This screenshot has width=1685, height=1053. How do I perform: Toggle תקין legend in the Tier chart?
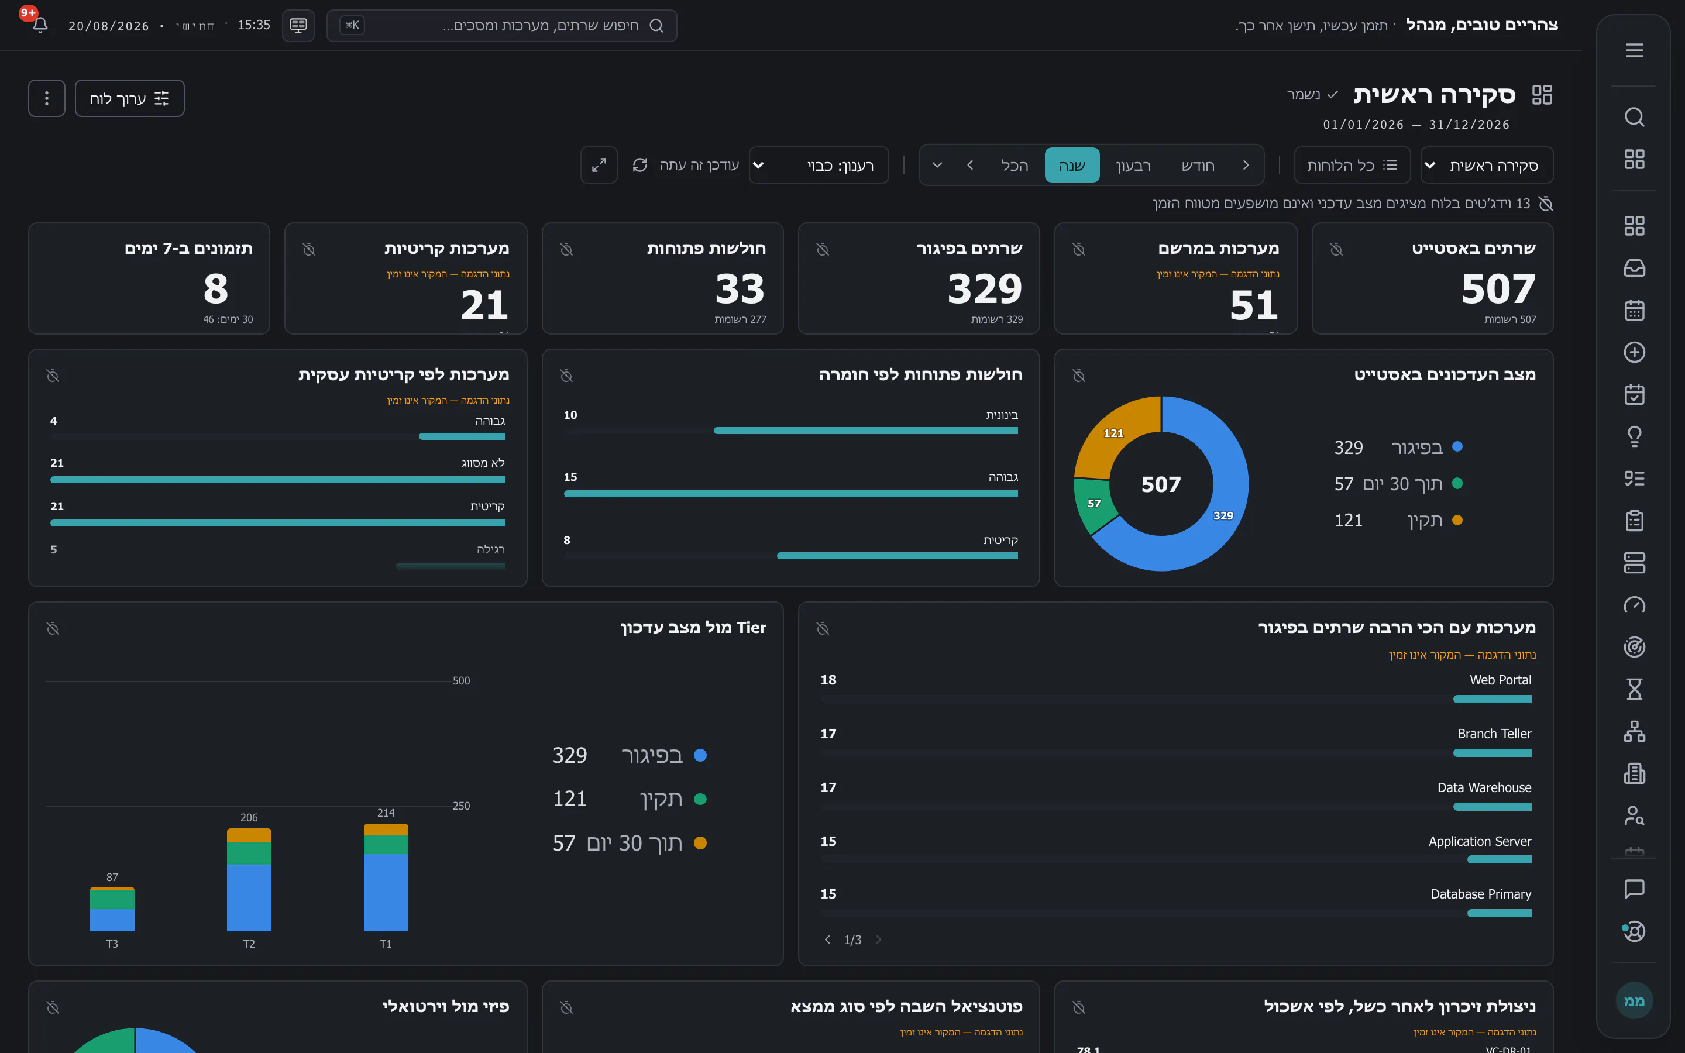(x=630, y=799)
